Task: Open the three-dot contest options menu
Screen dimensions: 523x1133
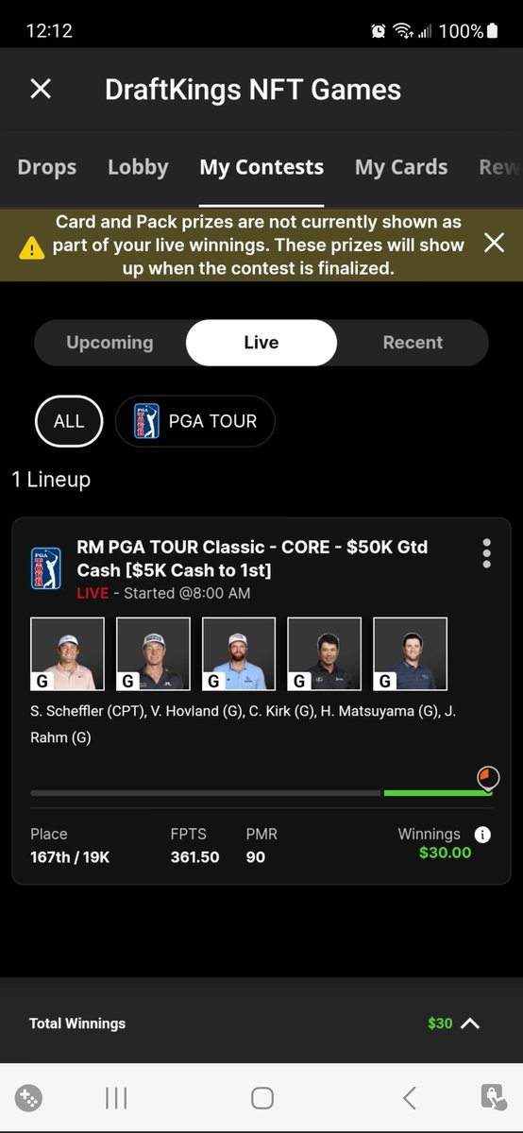Action: point(486,553)
